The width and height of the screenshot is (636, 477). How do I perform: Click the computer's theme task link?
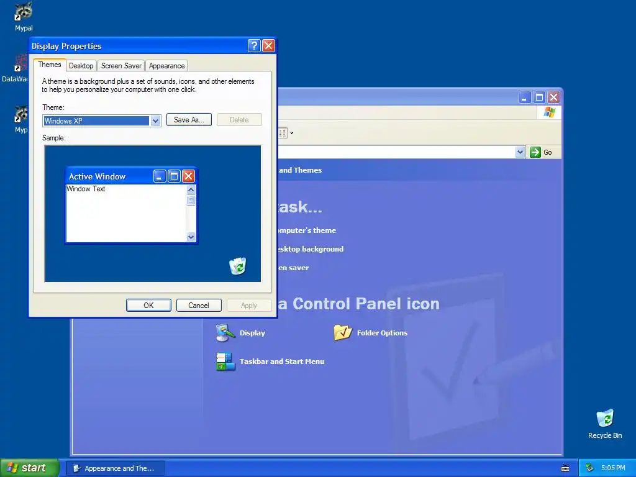[307, 230]
